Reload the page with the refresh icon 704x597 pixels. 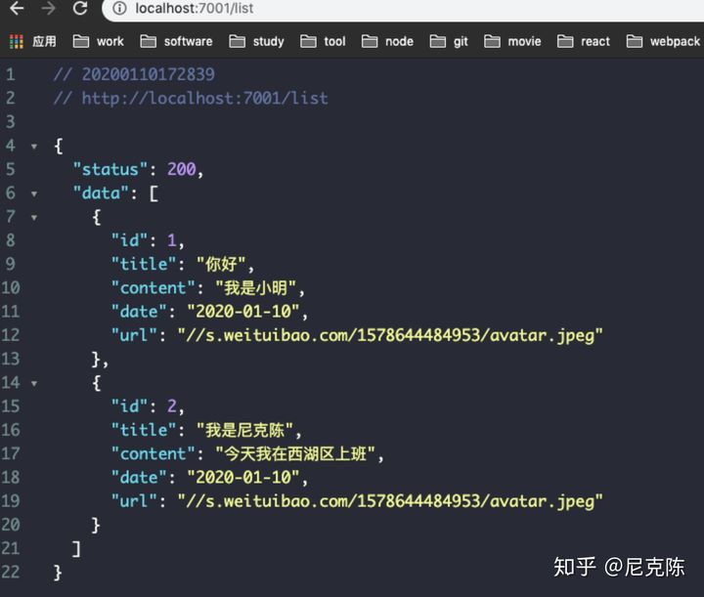pyautogui.click(x=80, y=8)
